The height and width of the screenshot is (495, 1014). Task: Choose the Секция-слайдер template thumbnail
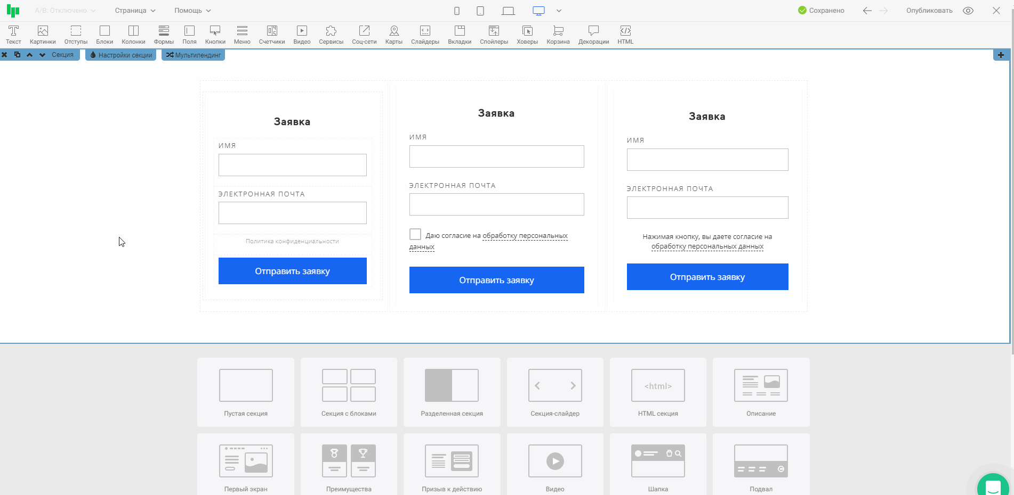coord(555,392)
